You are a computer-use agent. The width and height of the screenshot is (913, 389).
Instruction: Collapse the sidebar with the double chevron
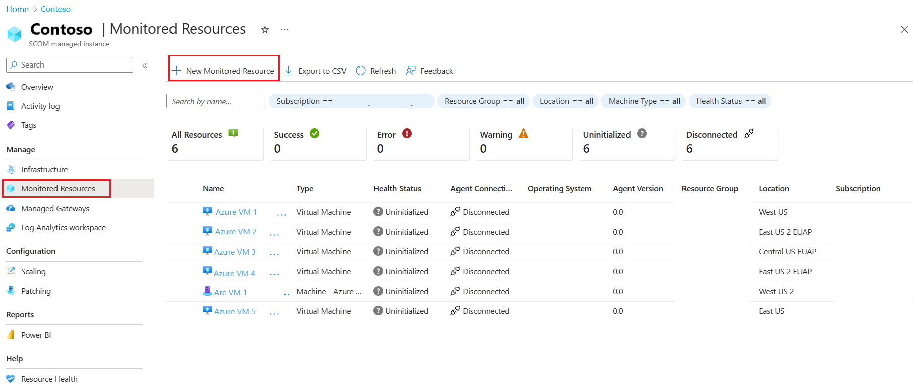coord(145,66)
